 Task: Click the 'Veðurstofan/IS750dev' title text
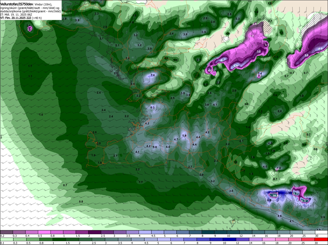[17, 4]
